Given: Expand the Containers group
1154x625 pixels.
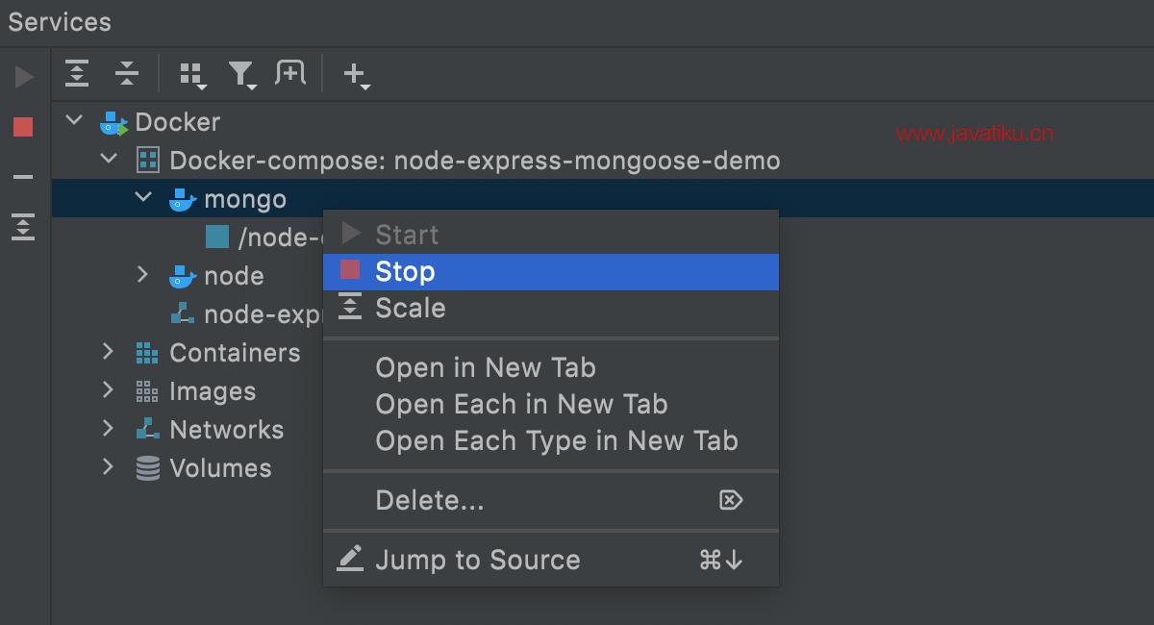Looking at the screenshot, I should point(109,352).
